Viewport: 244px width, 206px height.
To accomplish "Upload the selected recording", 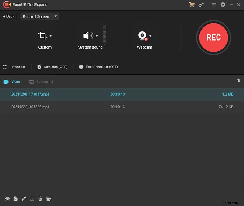I will click(32, 199).
